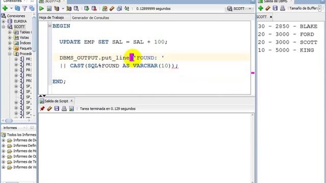The height and width of the screenshot is (183, 326).
Task: Click the END; line in the editor
Action: (x=59, y=81)
